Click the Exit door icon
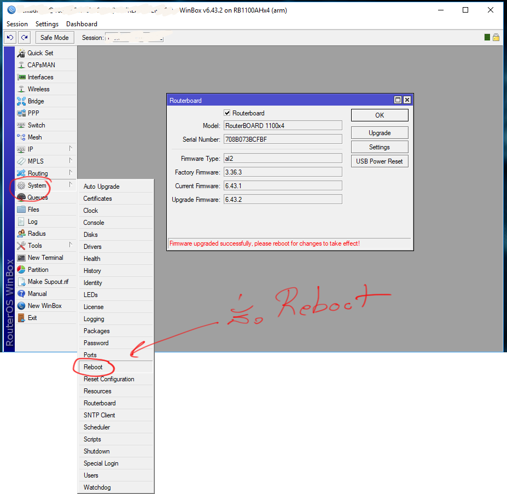507x494 pixels. [x=21, y=318]
